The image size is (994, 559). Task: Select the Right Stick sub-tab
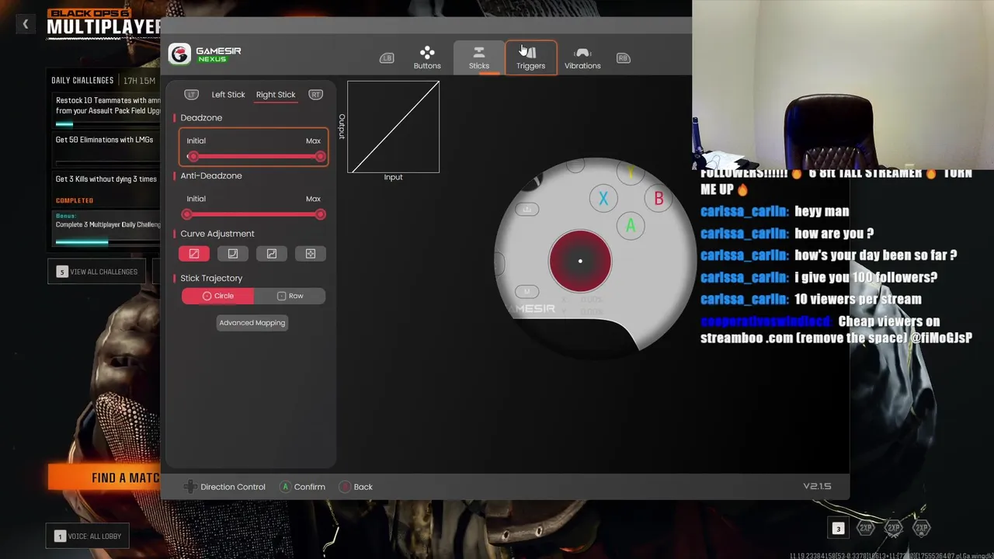pos(276,95)
